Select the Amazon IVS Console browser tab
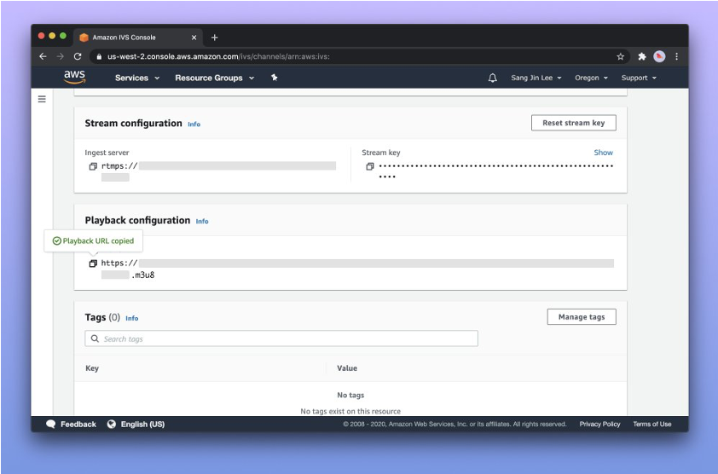Image resolution: width=718 pixels, height=474 pixels. [137, 38]
